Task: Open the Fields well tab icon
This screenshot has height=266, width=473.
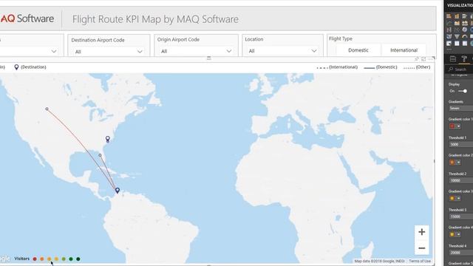Action: coord(453,59)
